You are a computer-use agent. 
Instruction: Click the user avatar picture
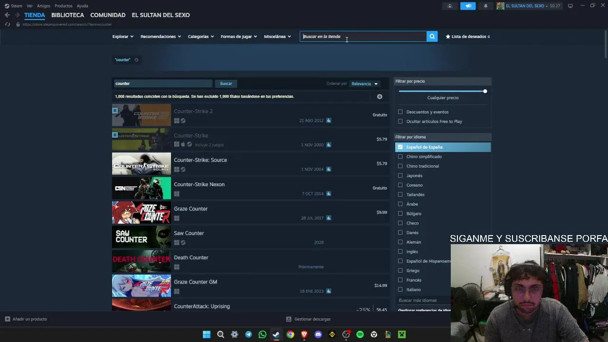tap(500, 6)
